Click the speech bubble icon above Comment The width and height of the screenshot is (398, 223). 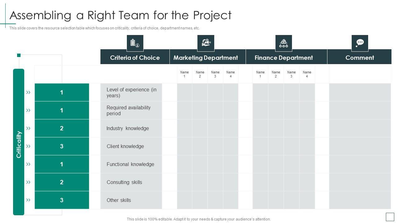coord(360,43)
